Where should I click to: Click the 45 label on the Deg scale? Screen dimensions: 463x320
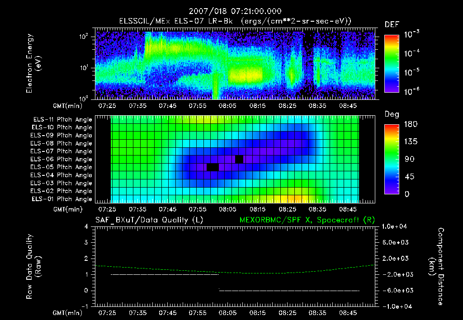[x=410, y=177]
